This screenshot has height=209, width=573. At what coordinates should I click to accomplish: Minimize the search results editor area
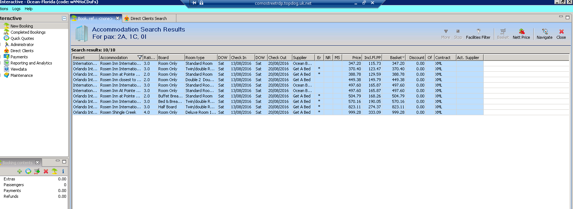(561, 17)
